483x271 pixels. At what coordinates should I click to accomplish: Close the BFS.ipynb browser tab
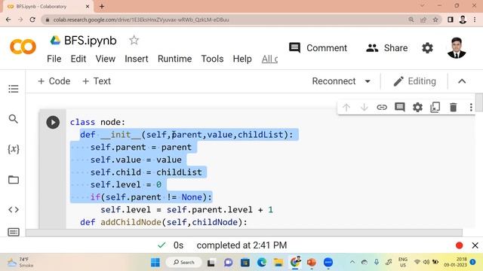point(88,6)
